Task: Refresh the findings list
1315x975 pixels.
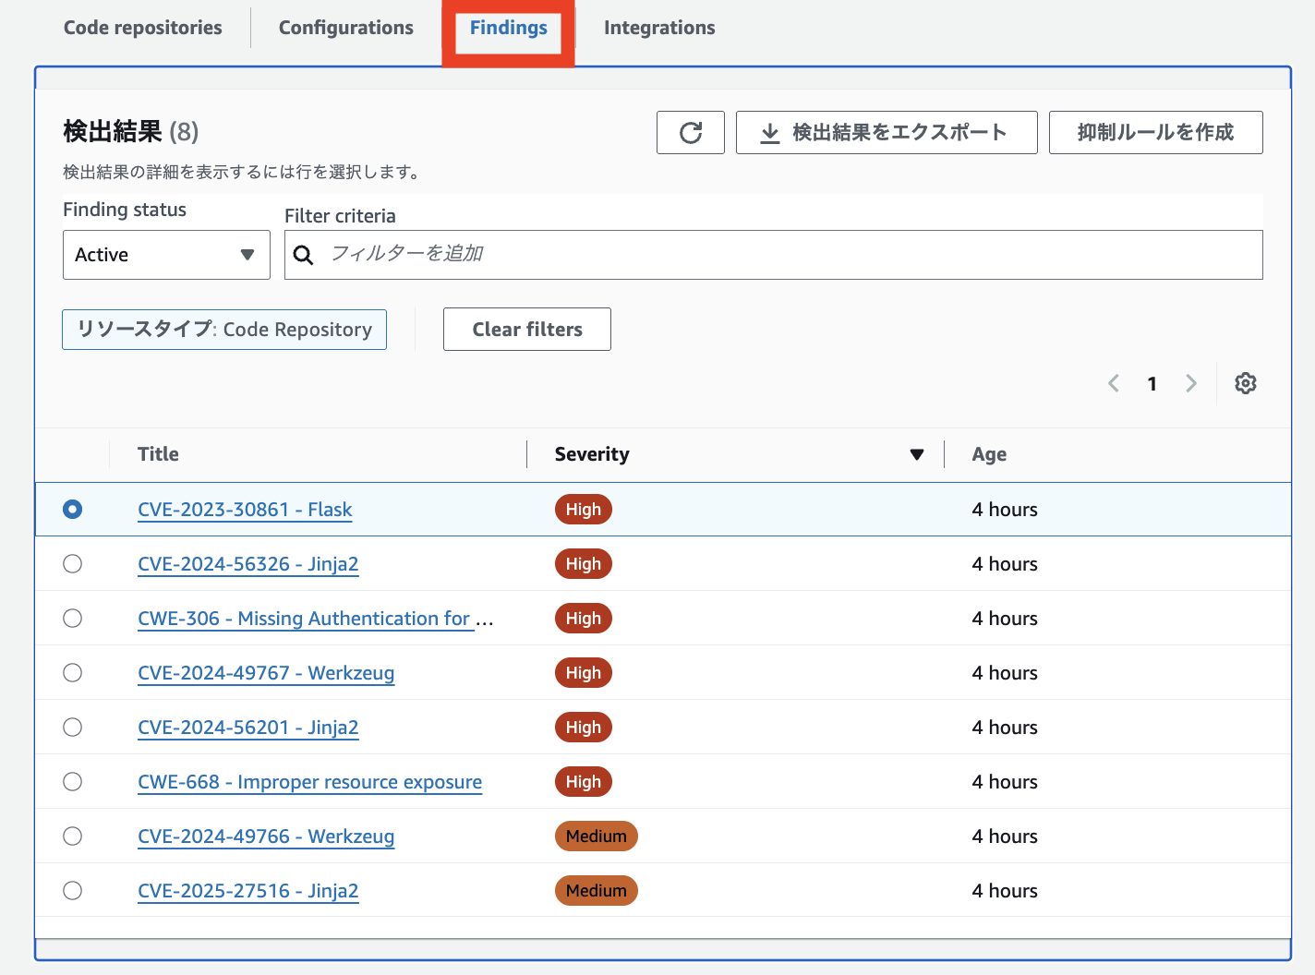Action: (690, 132)
